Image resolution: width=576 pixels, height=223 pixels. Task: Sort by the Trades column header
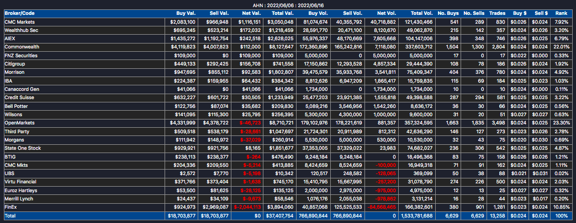498,13
